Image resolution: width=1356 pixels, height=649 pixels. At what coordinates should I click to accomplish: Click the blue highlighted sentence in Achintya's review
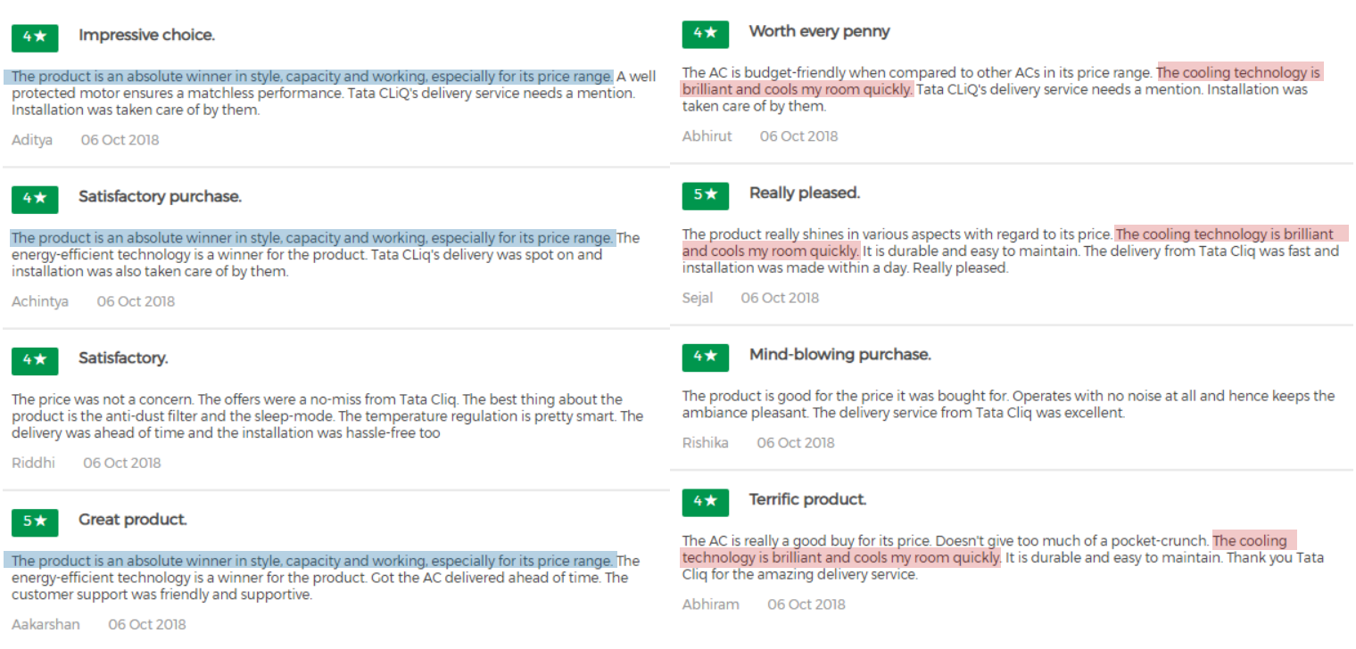312,238
